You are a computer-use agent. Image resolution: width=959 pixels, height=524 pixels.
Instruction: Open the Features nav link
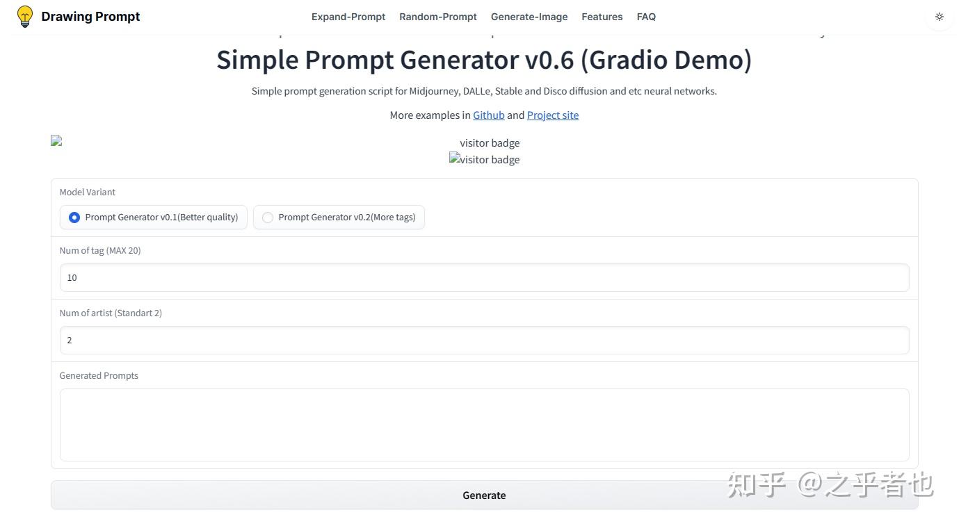click(x=602, y=17)
